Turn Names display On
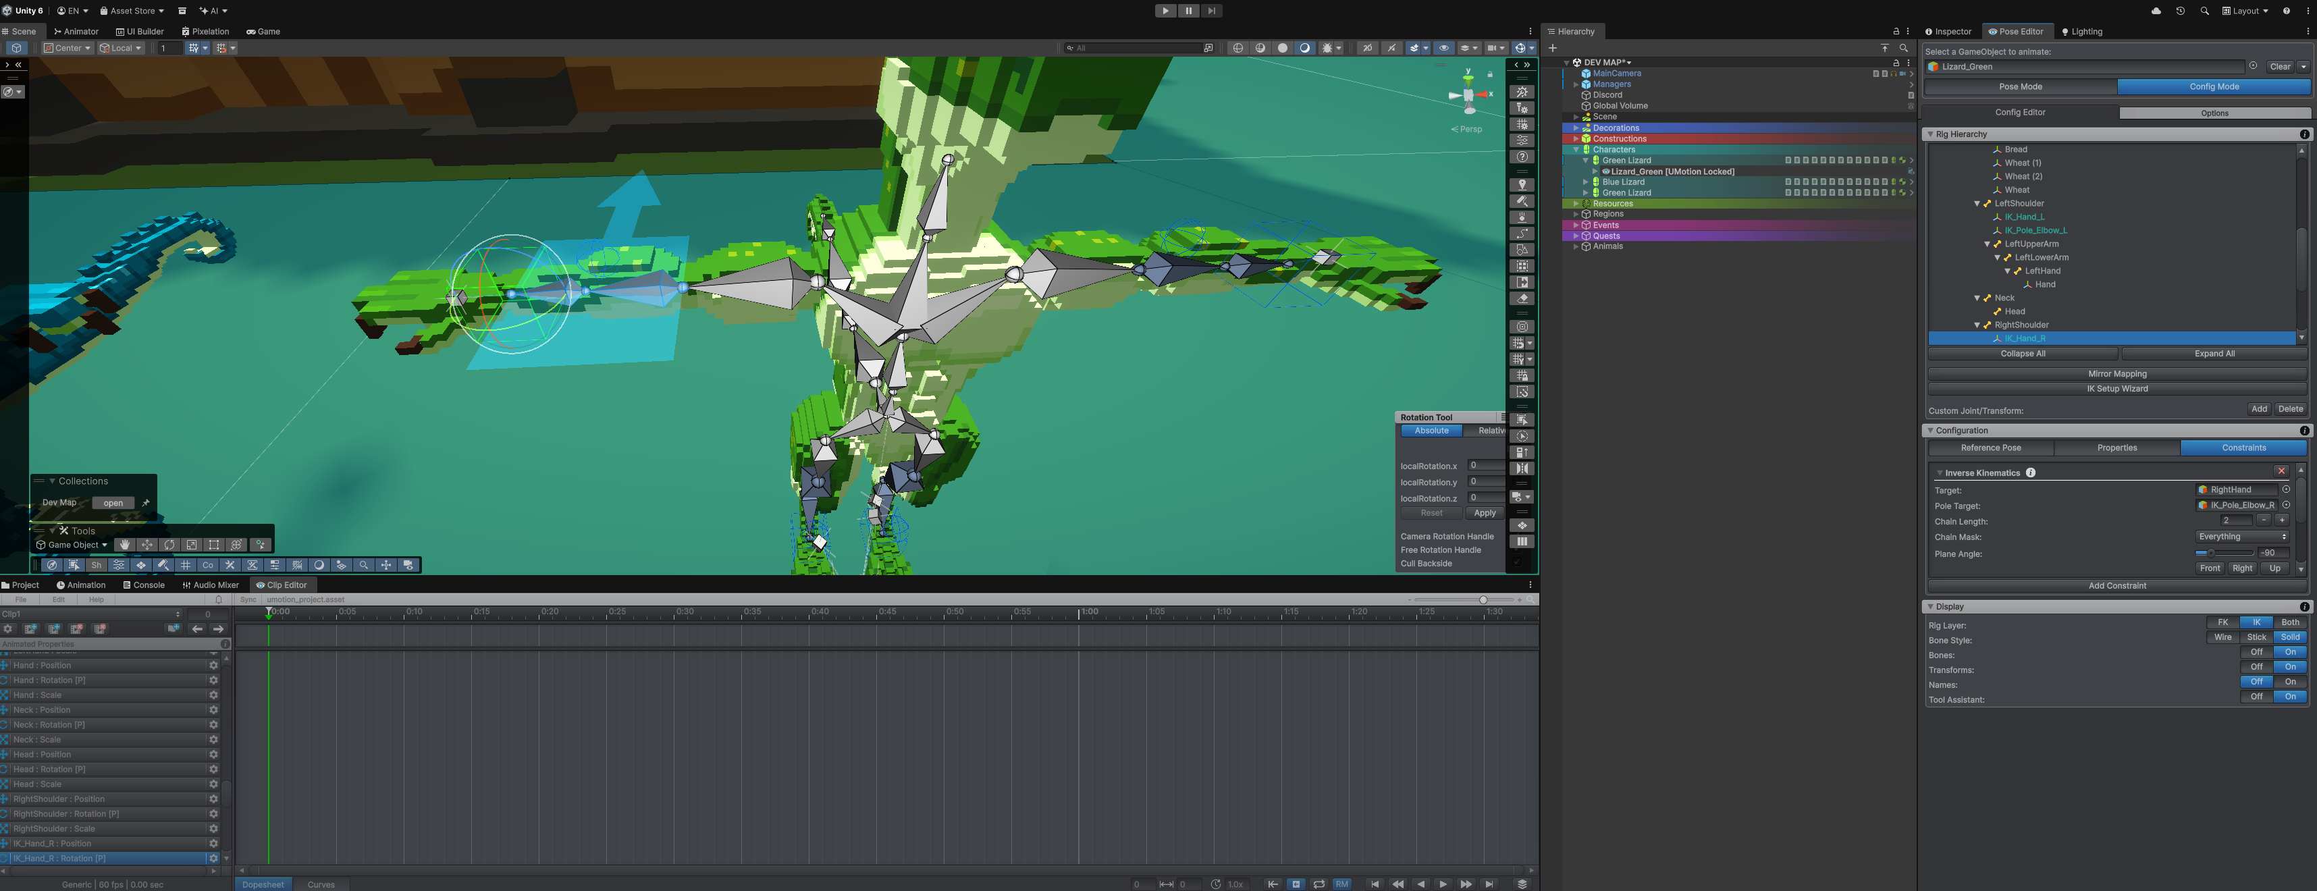The height and width of the screenshot is (891, 2317). coord(2290,682)
